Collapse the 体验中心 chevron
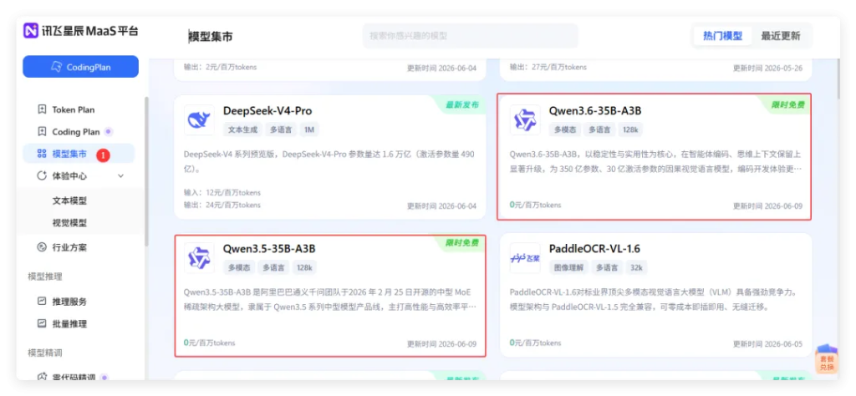Screen dimensions: 856x396 [x=121, y=176]
